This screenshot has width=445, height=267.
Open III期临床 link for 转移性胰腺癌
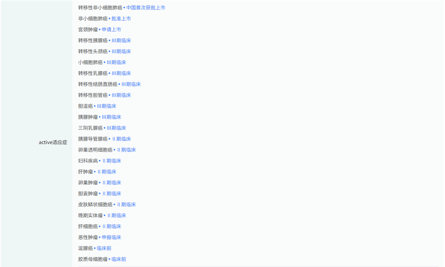[x=121, y=40]
